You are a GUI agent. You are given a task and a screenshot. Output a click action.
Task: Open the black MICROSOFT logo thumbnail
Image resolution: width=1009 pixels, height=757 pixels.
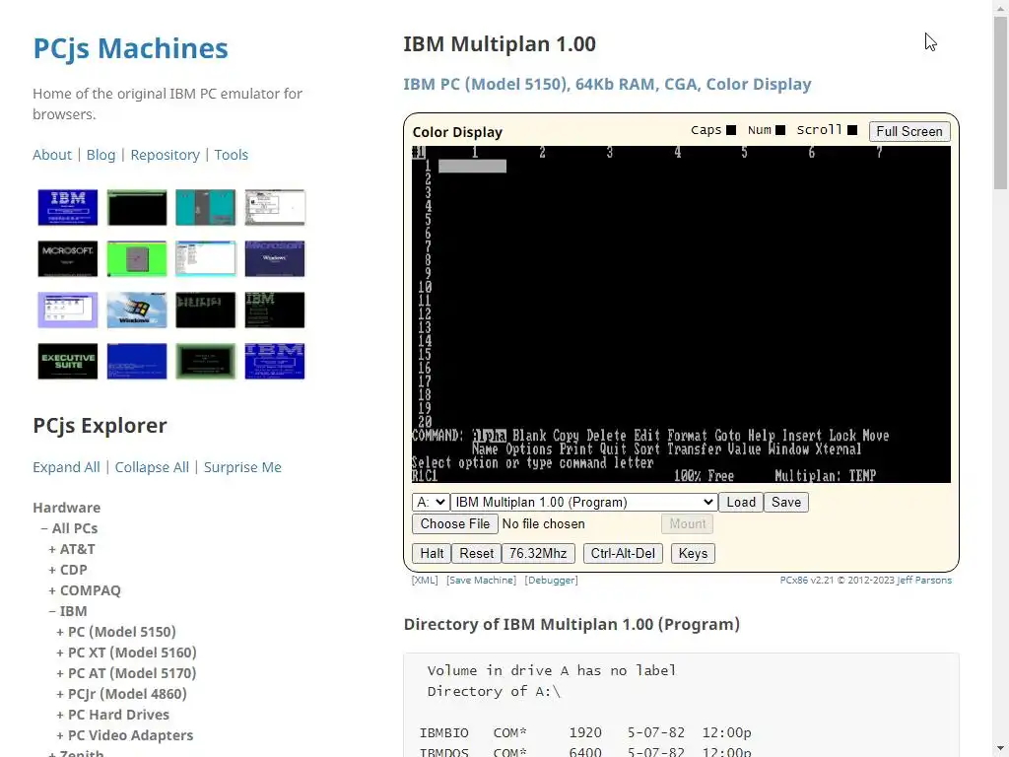point(68,259)
